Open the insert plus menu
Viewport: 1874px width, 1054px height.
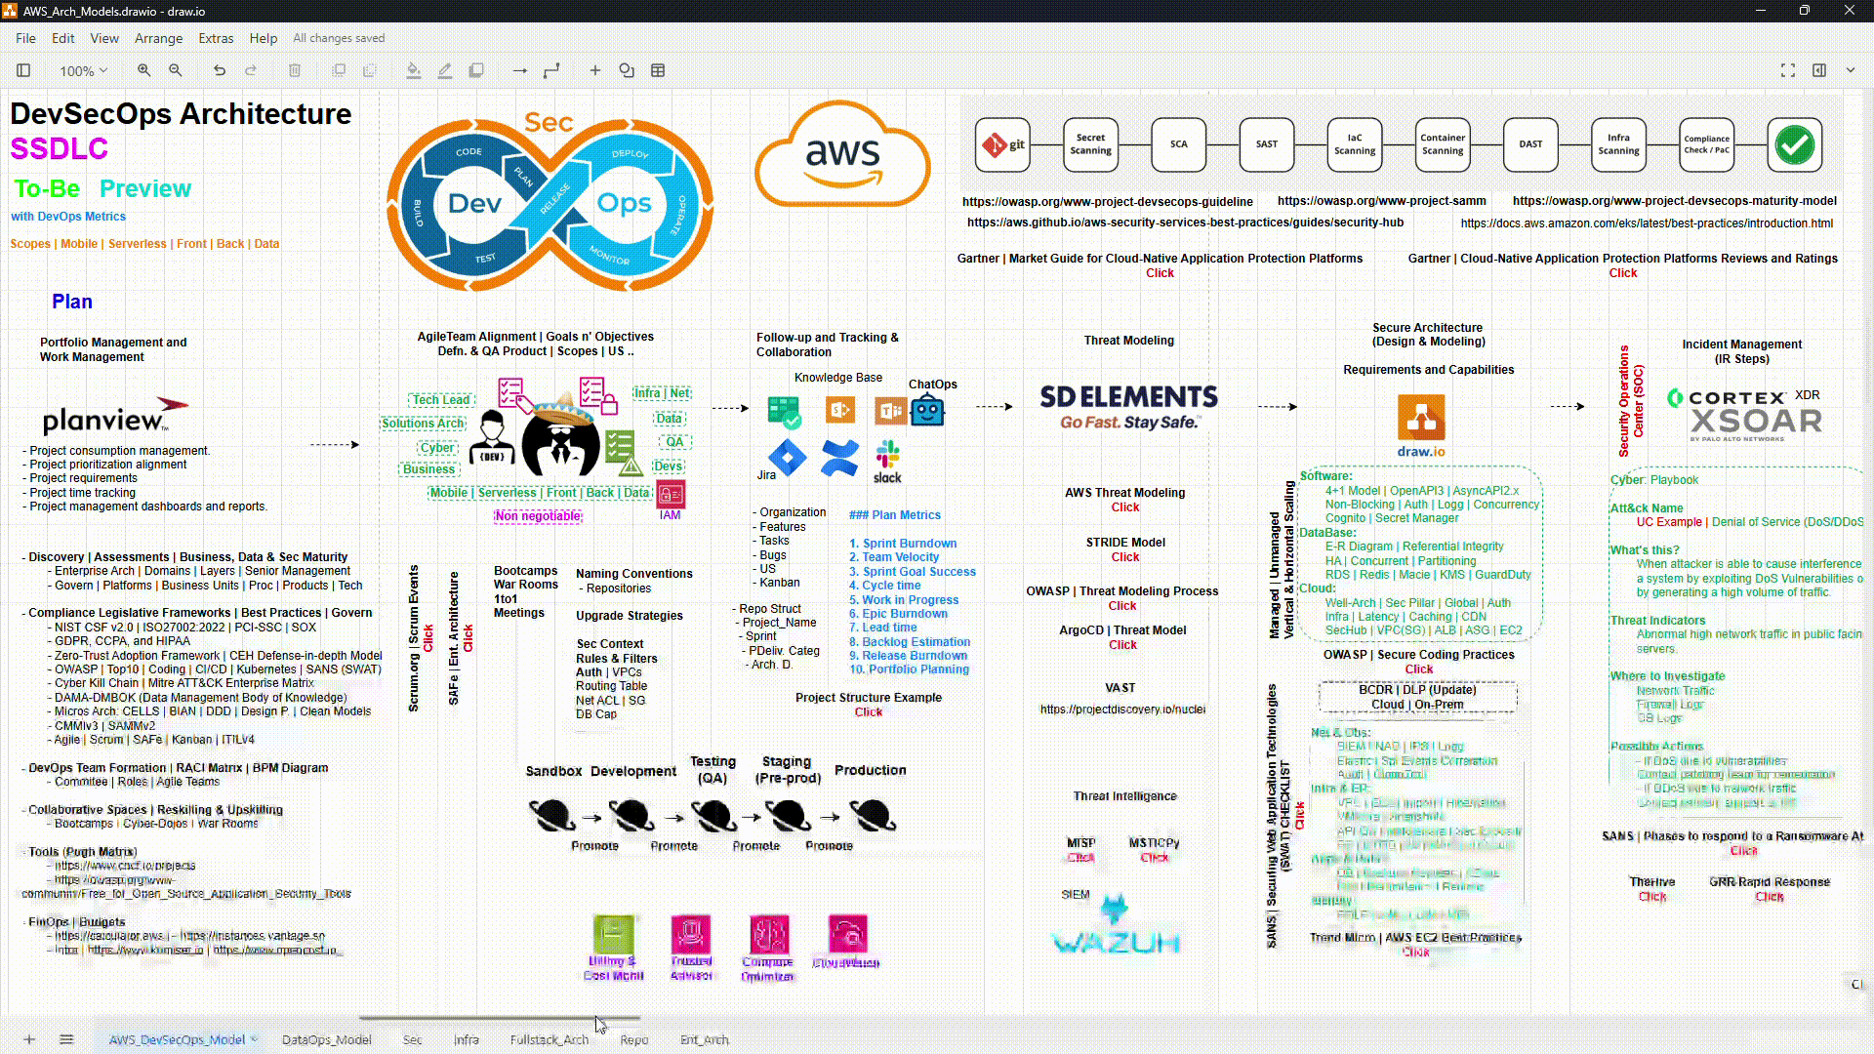click(595, 70)
